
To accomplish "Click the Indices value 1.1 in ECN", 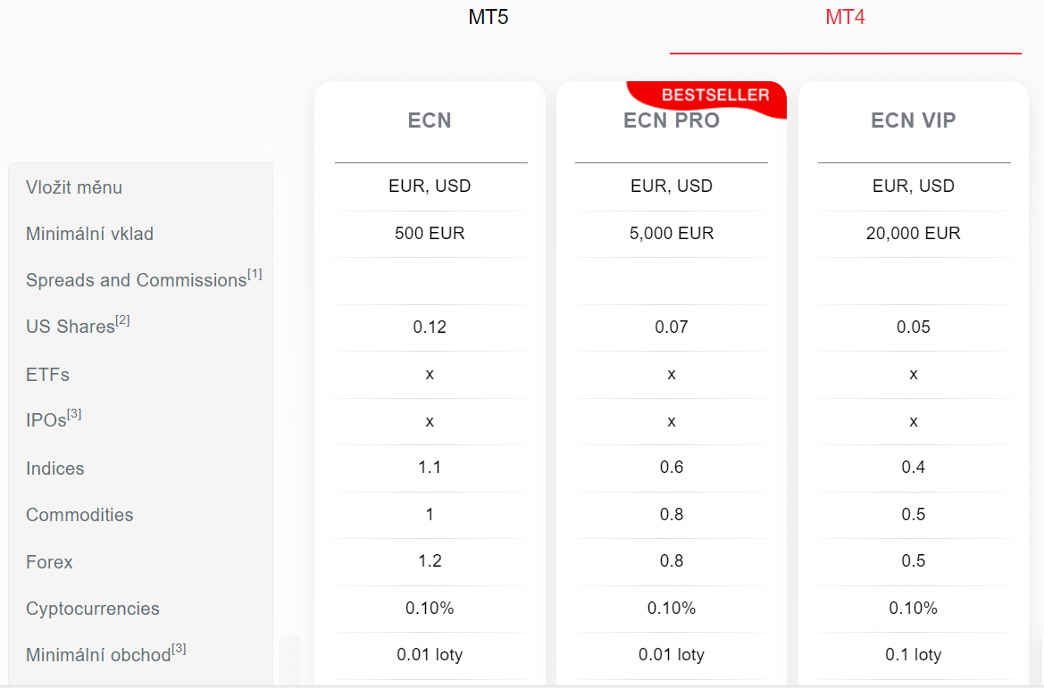I will pyautogui.click(x=430, y=468).
